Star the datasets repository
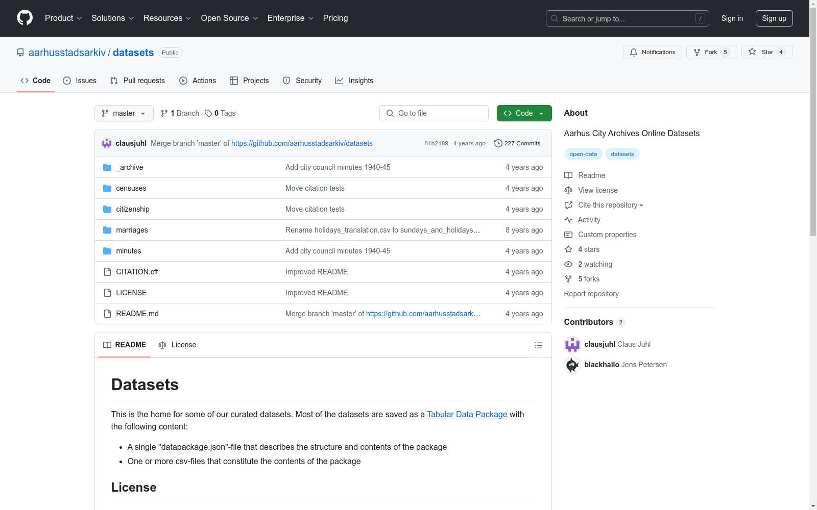Image resolution: width=817 pixels, height=510 pixels. click(x=766, y=52)
